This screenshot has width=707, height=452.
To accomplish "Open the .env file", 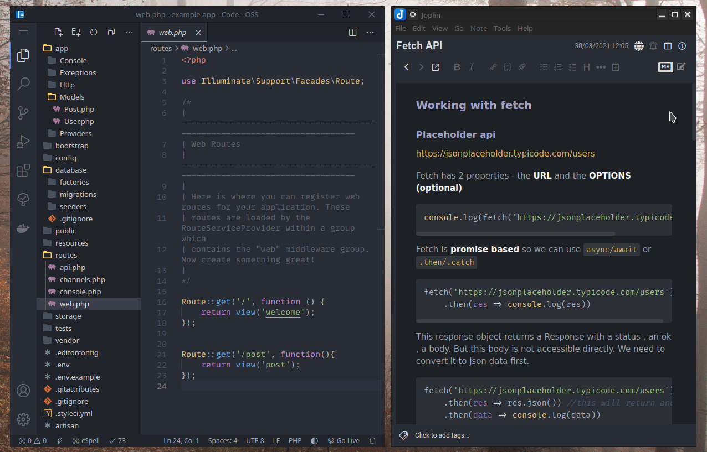I will [62, 365].
